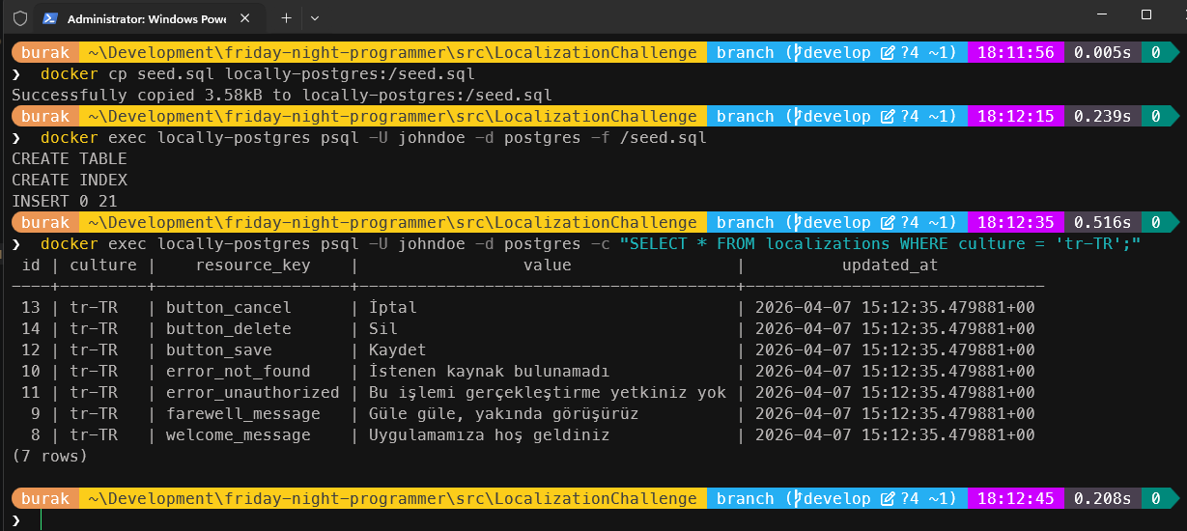Click the git branch icon beside the 18:11:56 timestamp
This screenshot has width=1187, height=531.
click(797, 53)
